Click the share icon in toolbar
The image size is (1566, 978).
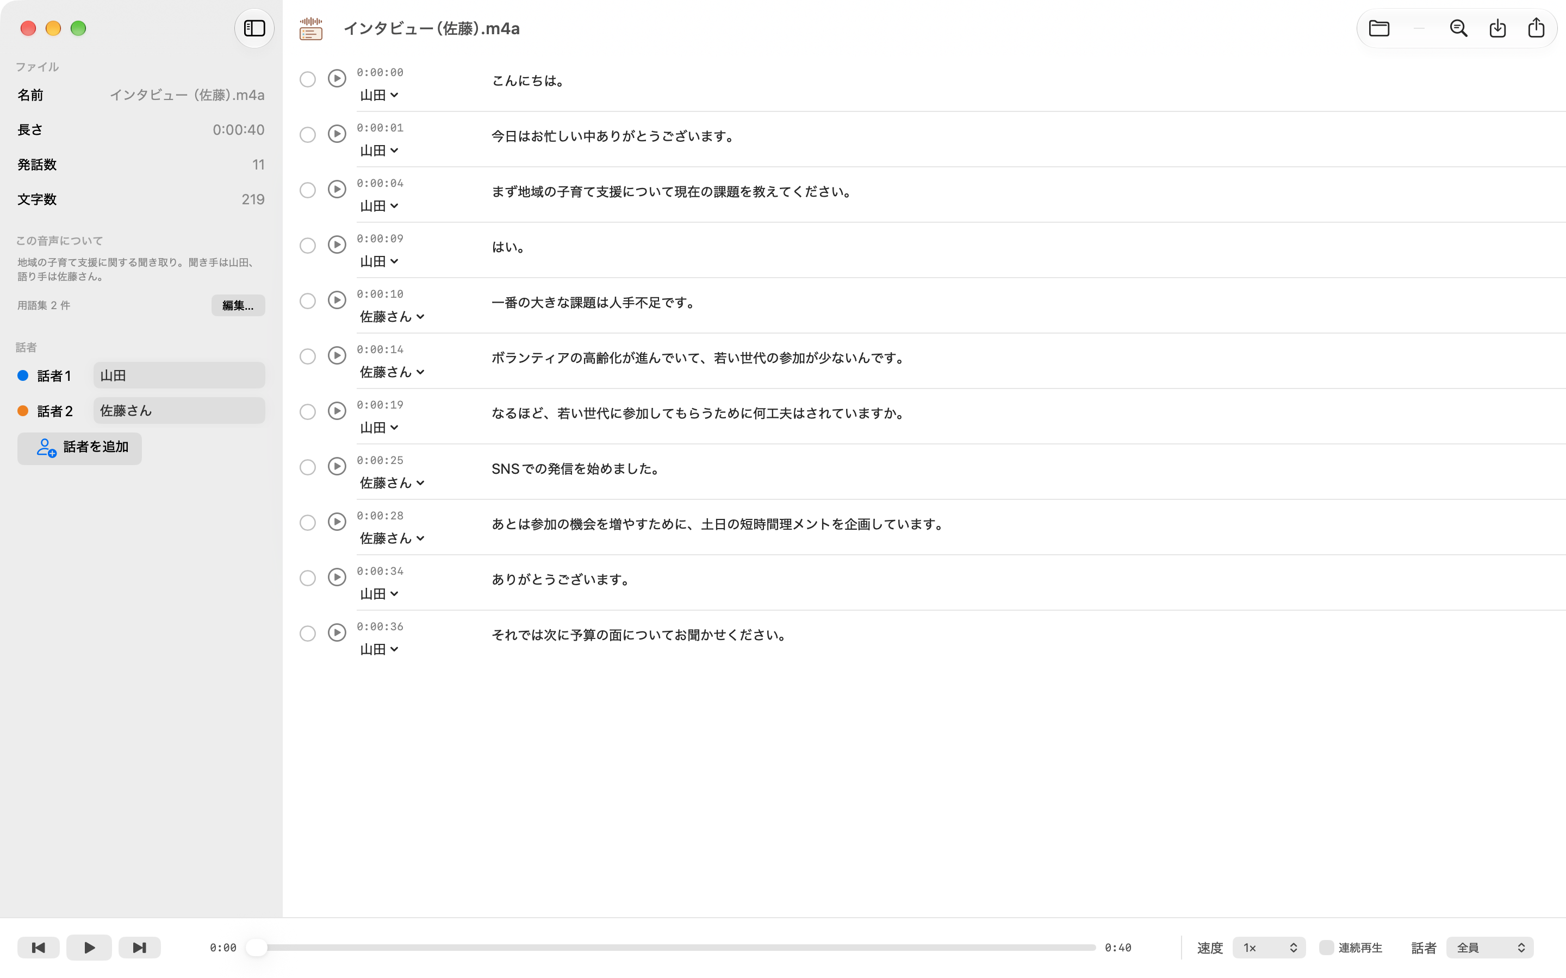coord(1536,28)
